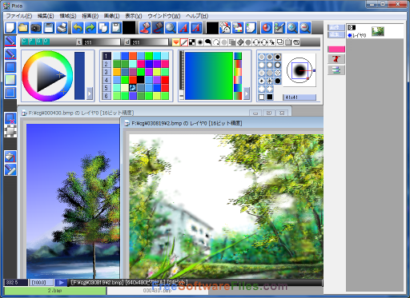Click the second blue button in layer panel
Screen dimensions: 410x298
336,34
